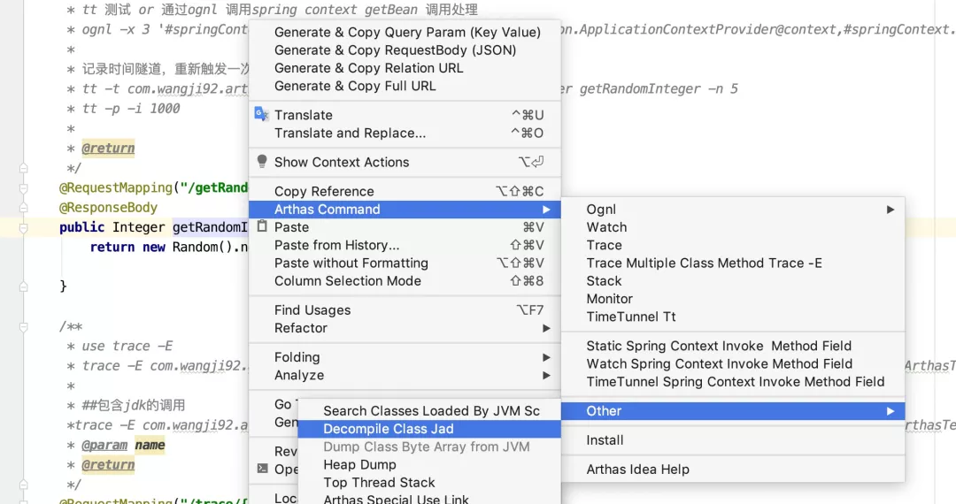The image size is (956, 504).
Task: Open the Refactor submenu arrow
Action: point(546,328)
